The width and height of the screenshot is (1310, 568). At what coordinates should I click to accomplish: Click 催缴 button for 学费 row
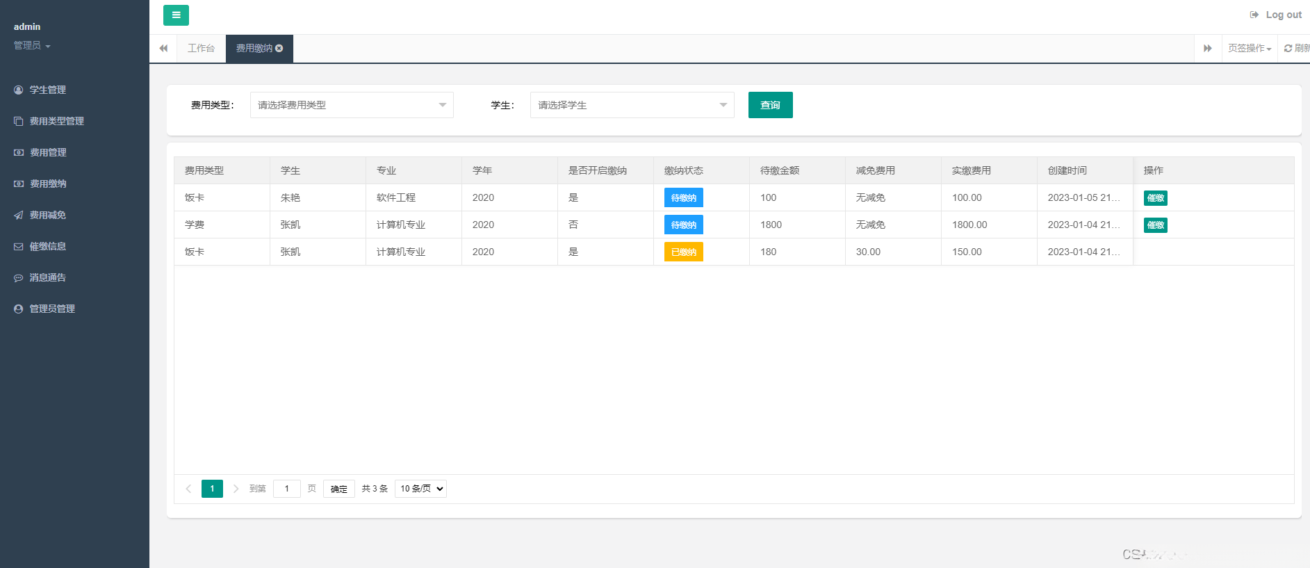click(x=1155, y=225)
